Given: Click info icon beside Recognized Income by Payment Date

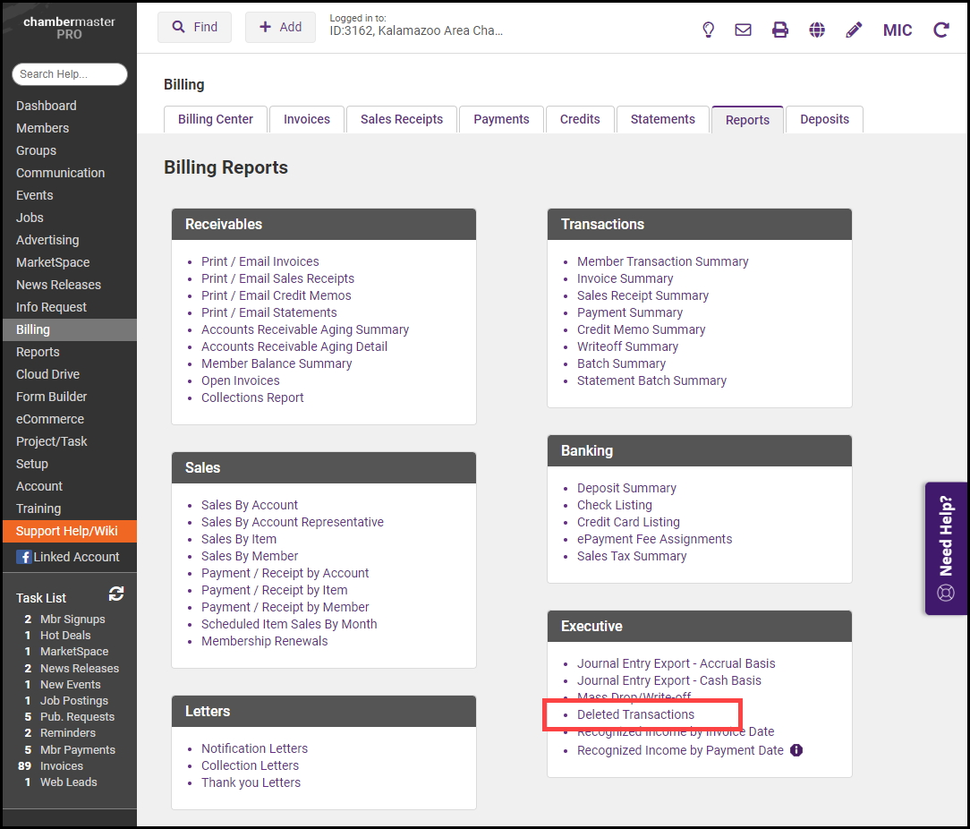Looking at the screenshot, I should pyautogui.click(x=796, y=750).
